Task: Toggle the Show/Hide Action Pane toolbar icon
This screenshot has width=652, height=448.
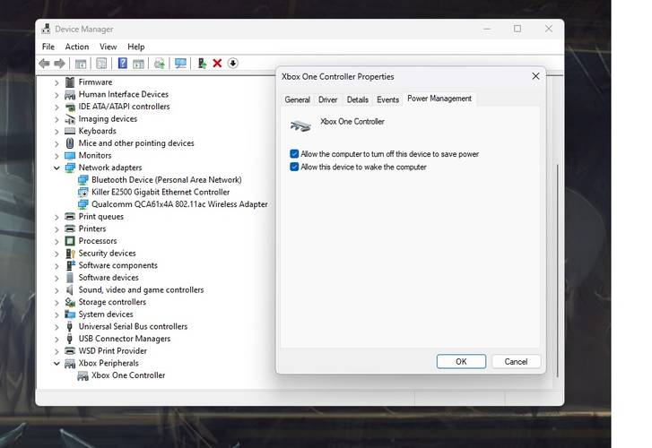Action: click(x=138, y=64)
